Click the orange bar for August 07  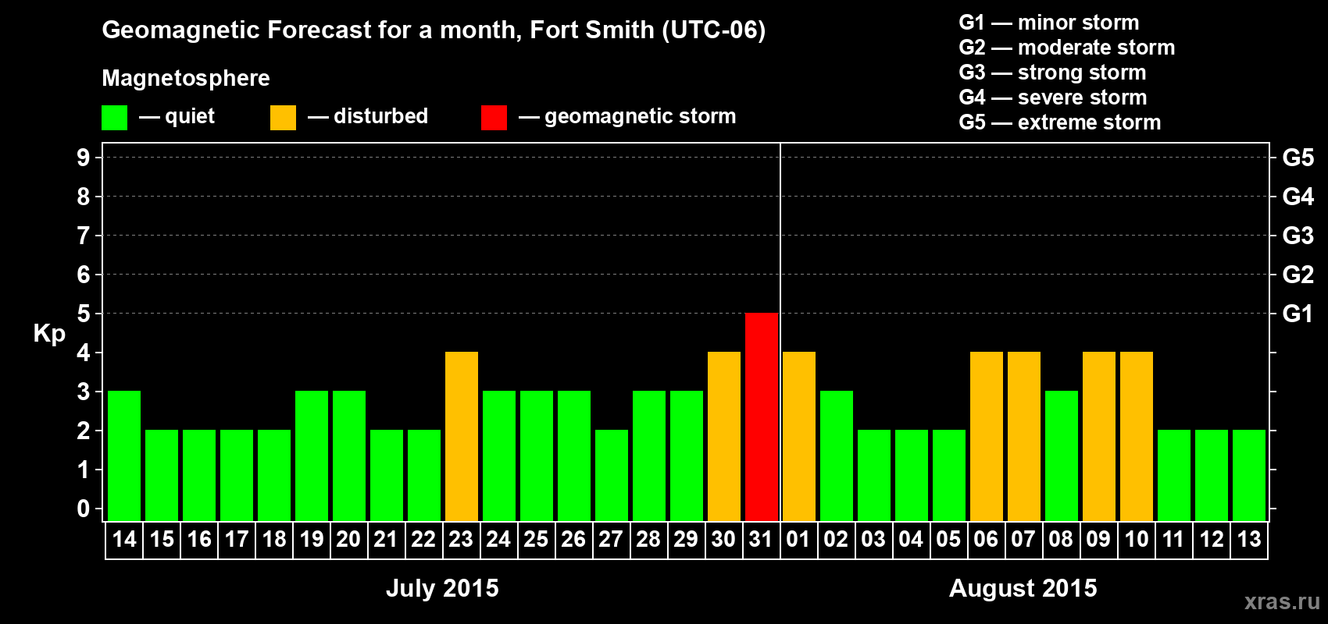1024,436
